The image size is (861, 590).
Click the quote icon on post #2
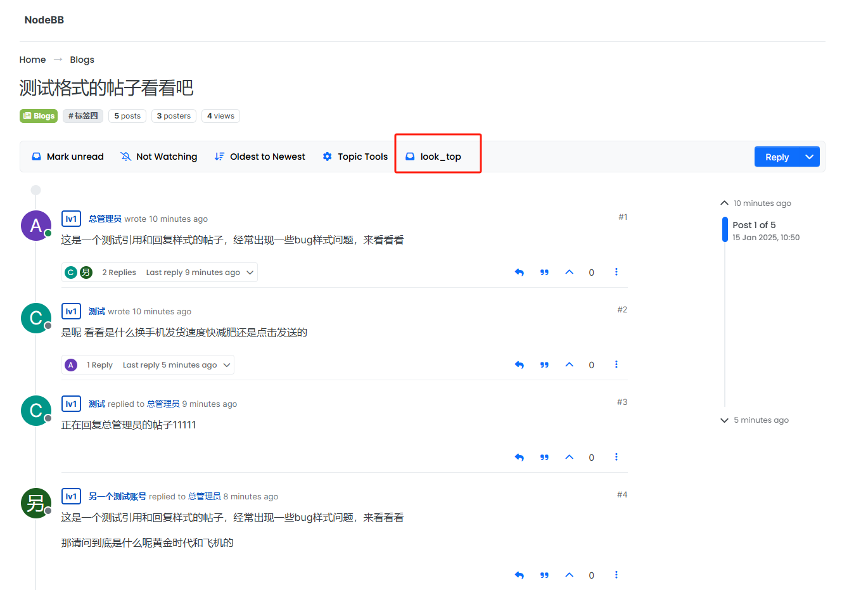click(x=544, y=365)
